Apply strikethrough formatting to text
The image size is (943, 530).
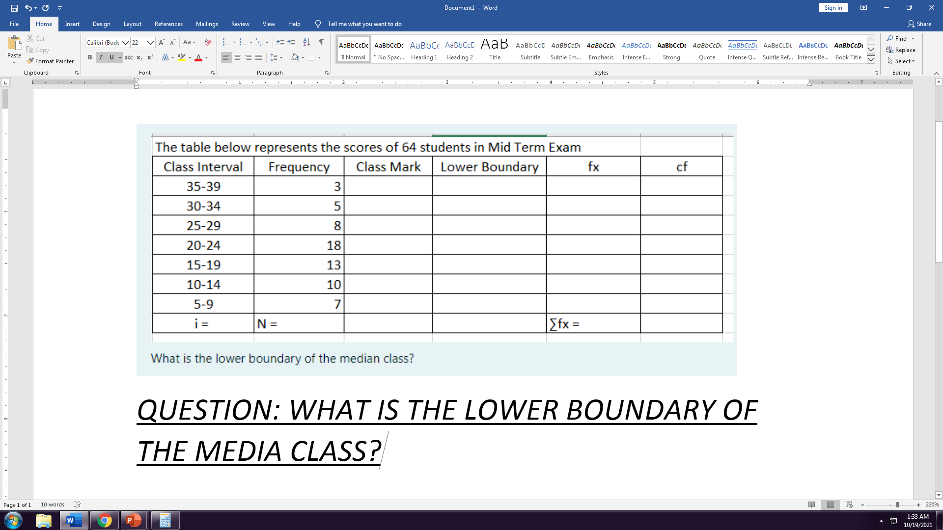pyautogui.click(x=129, y=57)
